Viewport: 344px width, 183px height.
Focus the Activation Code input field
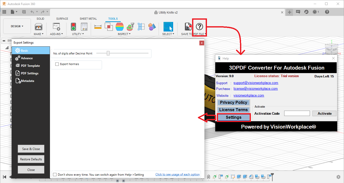297,113
